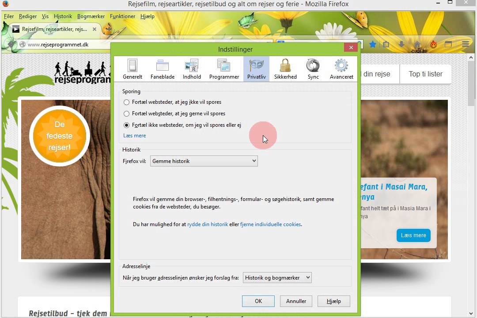Close the Indstillinger dialog

[x=351, y=47]
